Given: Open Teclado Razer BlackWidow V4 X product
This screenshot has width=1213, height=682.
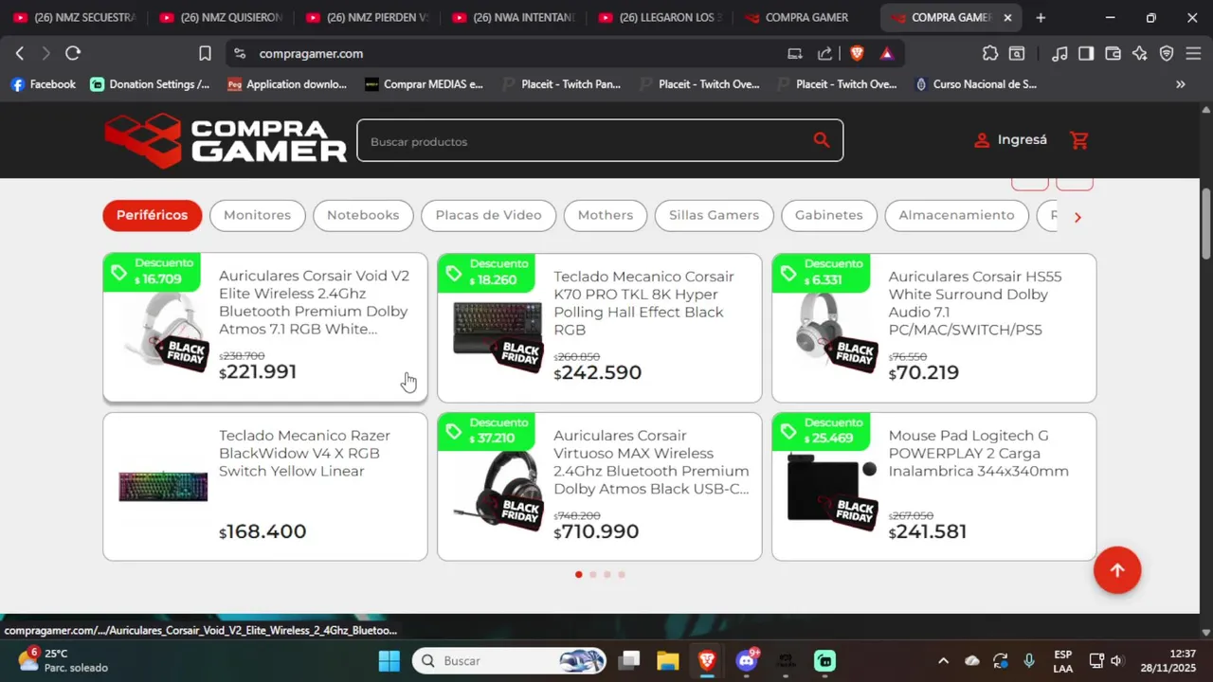Looking at the screenshot, I should (x=265, y=487).
